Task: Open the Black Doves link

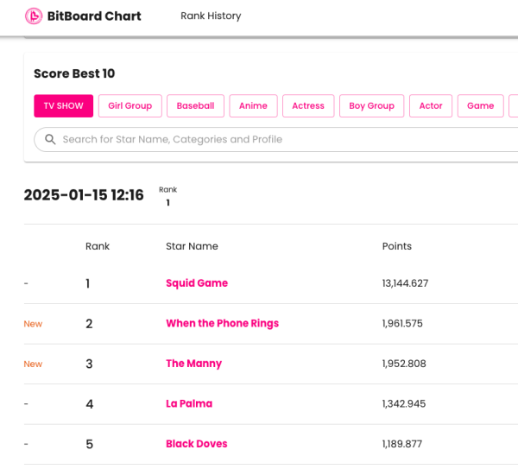Action: point(196,444)
